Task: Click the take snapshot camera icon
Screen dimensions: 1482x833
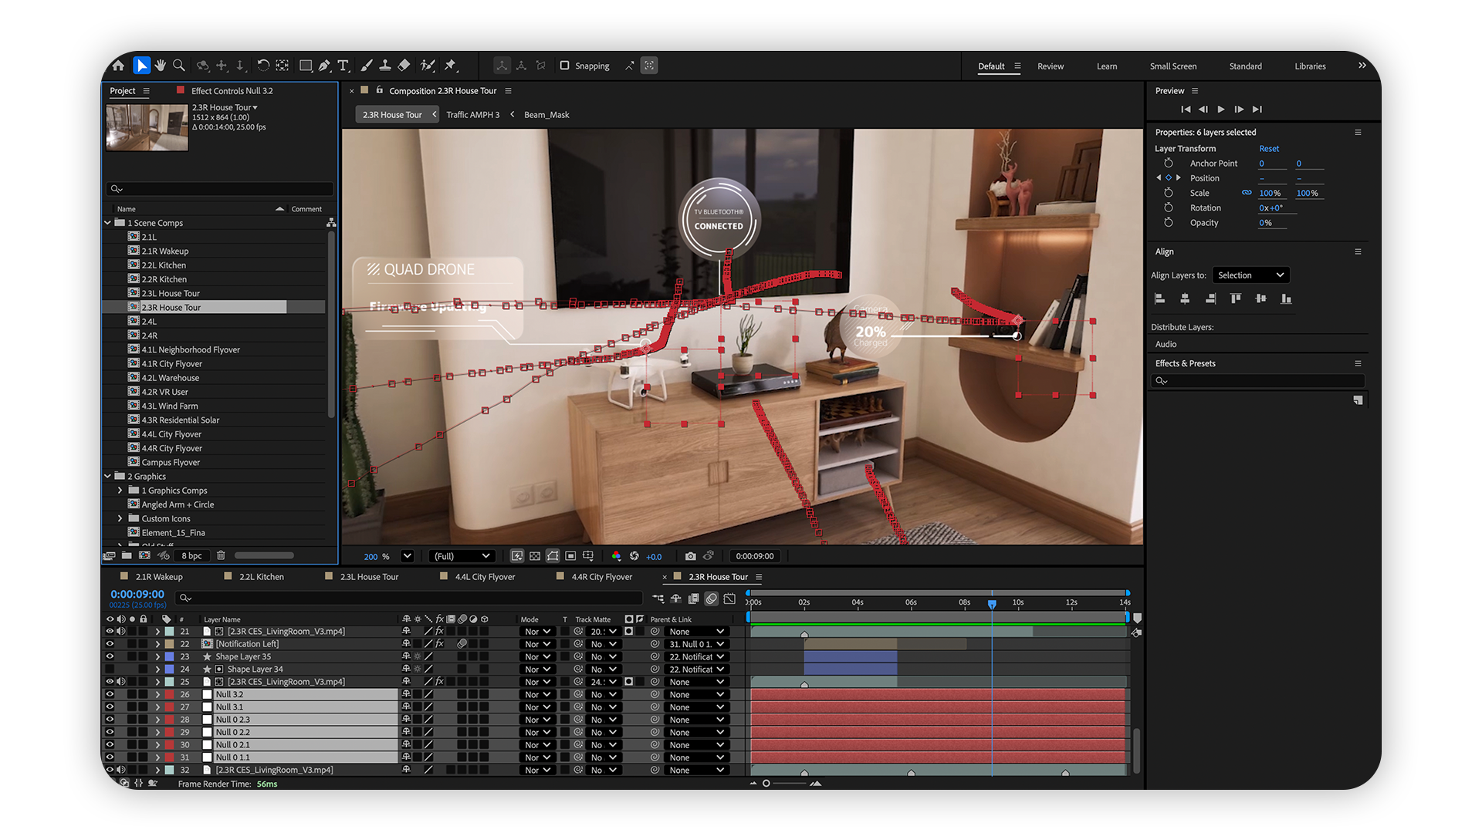Action: click(690, 556)
